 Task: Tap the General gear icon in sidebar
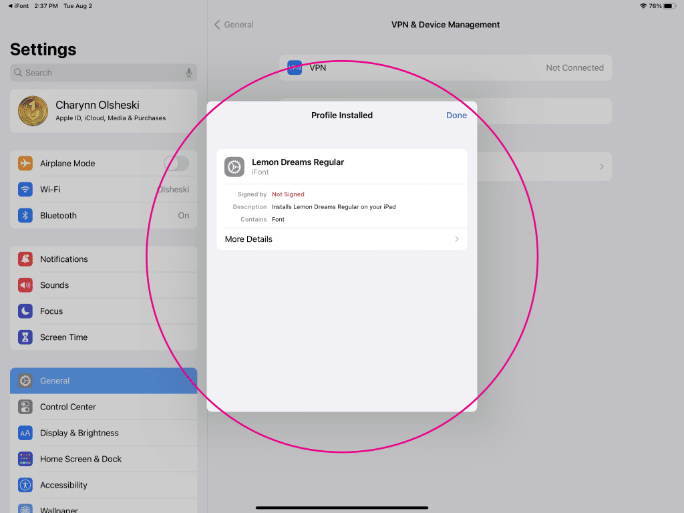click(x=25, y=381)
